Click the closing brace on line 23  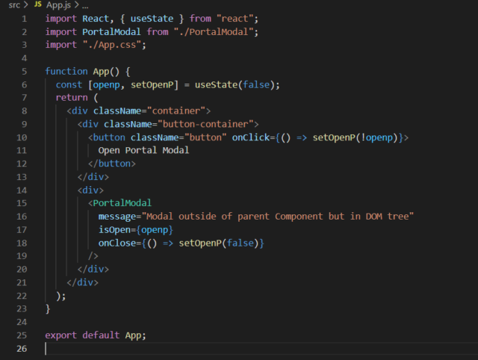[48, 308]
